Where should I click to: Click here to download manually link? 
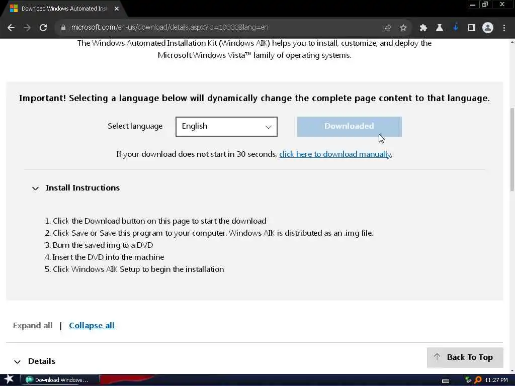coord(335,154)
